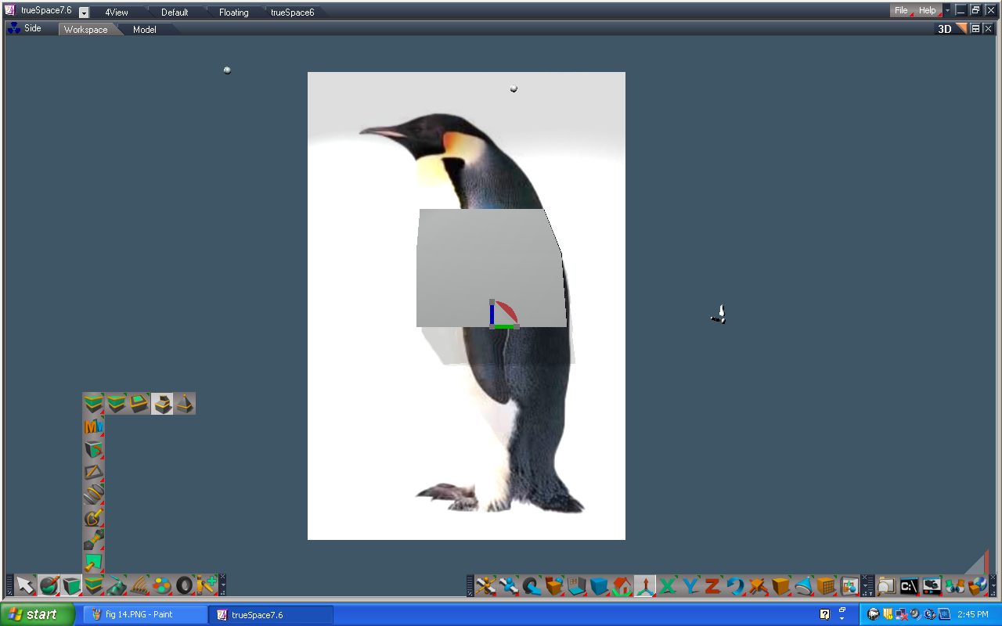Click the trueSpace6 button in top bar
This screenshot has width=1002, height=626.
pyautogui.click(x=294, y=12)
